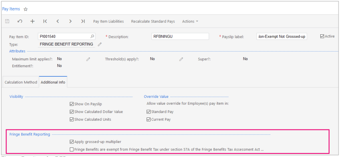The image size is (340, 157).
Task: Click Recalculate Standard Pays
Action: [x=153, y=21]
